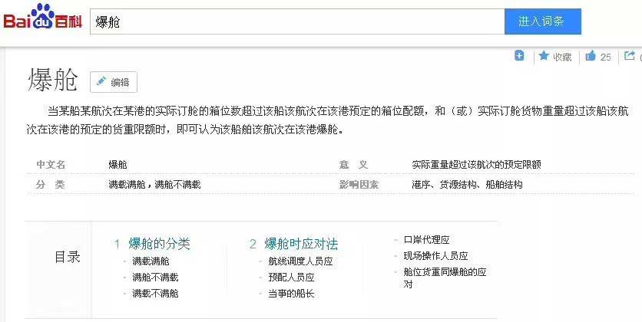The height and width of the screenshot is (322, 642).
Task: Click the 爆舱 entry title heading
Action: point(53,79)
